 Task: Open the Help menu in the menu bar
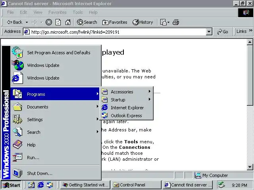tap(93, 12)
